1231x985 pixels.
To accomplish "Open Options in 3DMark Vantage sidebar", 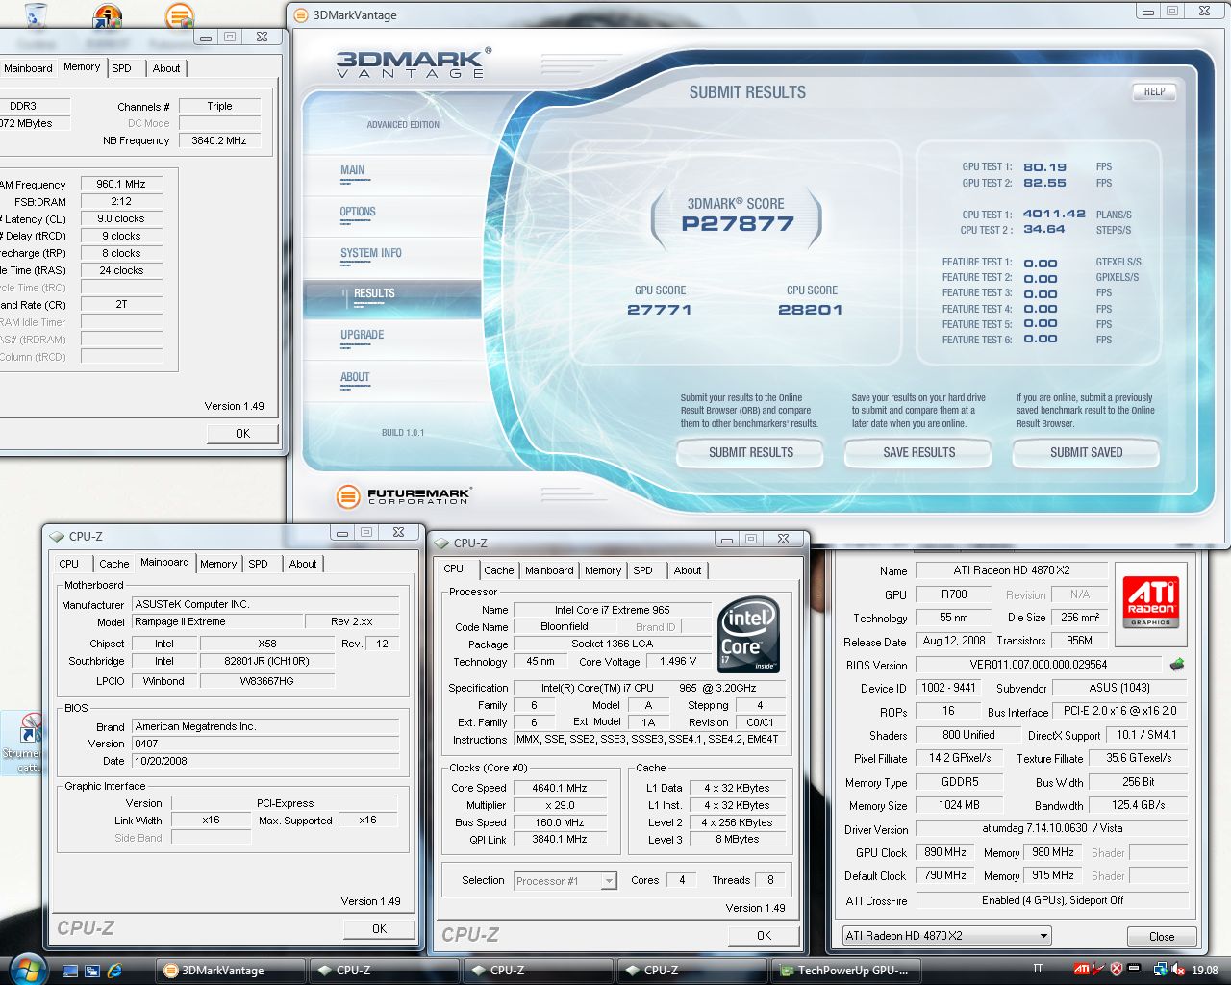I will pyautogui.click(x=358, y=213).
